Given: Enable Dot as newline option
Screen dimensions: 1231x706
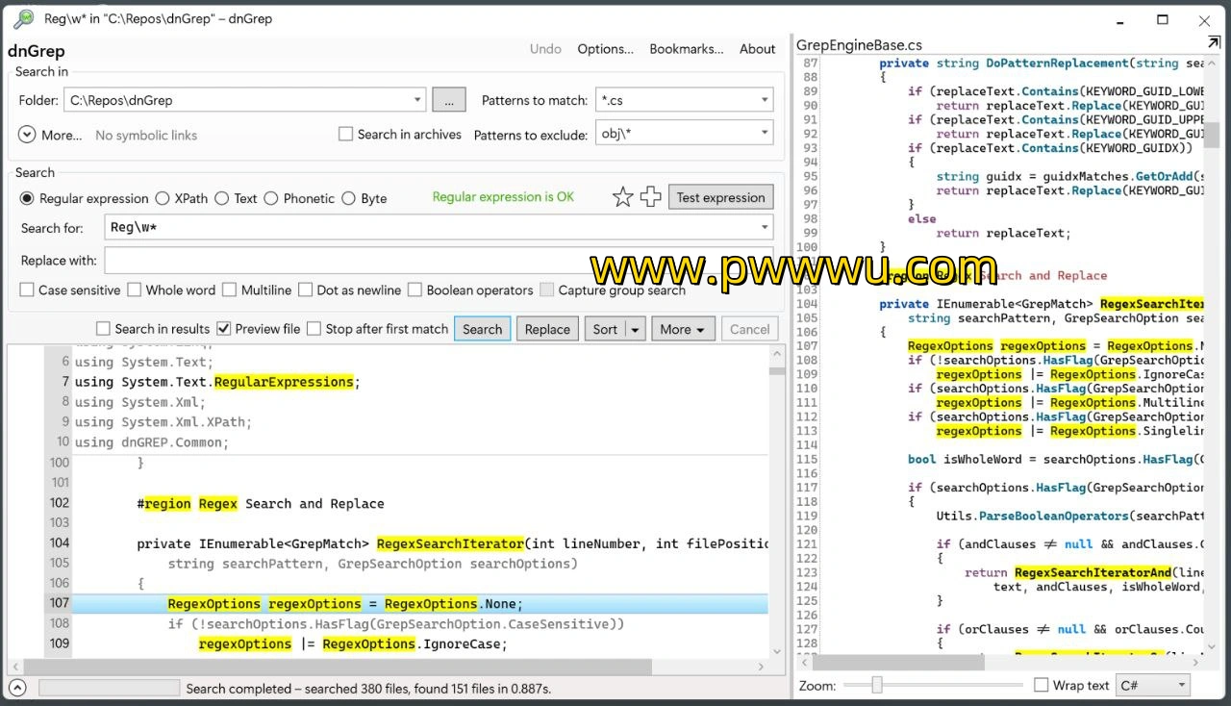Looking at the screenshot, I should [x=306, y=290].
